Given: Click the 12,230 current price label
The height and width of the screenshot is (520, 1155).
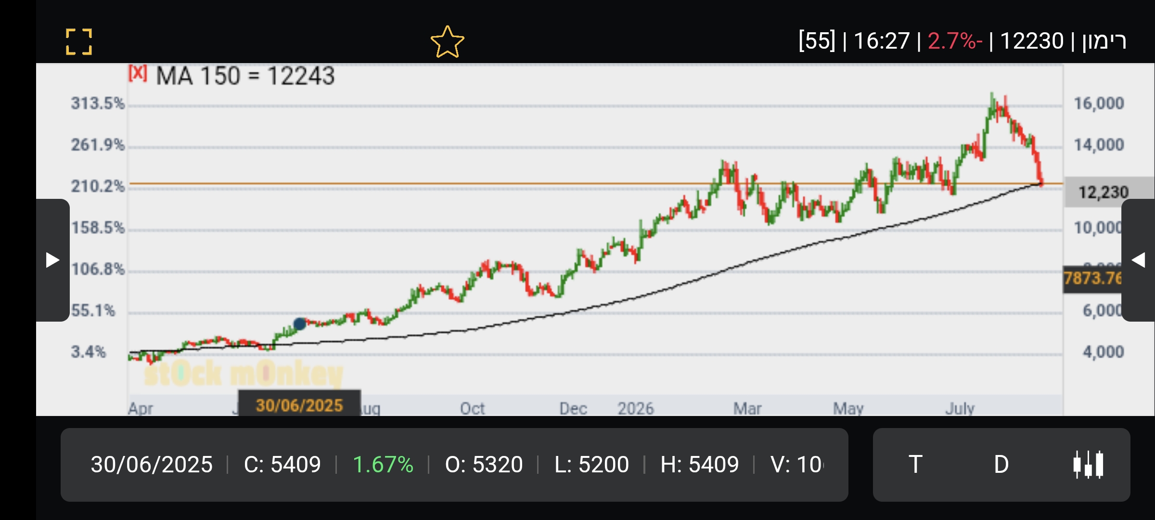Looking at the screenshot, I should 1103,192.
